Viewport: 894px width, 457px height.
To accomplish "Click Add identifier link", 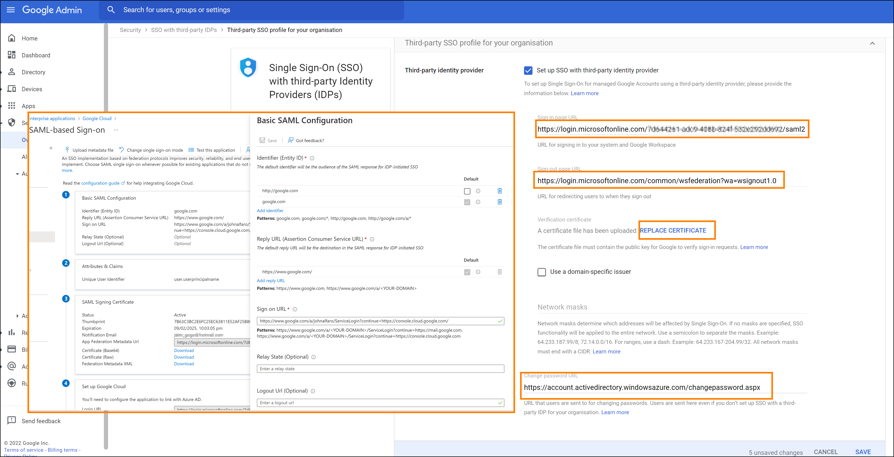I will [x=270, y=211].
